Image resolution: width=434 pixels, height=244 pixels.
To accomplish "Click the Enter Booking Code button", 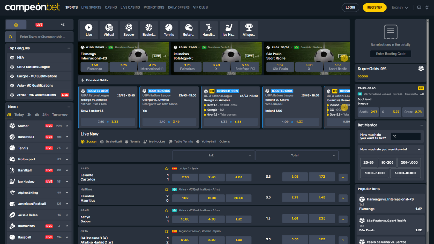I will [x=391, y=54].
